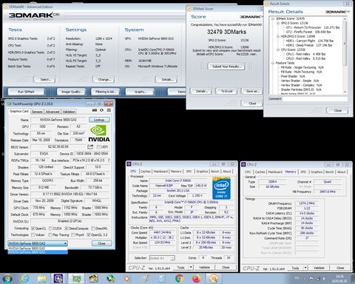
Task: Click the Filtering & AA button
Action: [106, 92]
